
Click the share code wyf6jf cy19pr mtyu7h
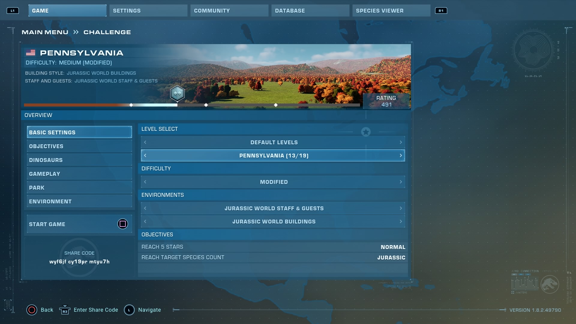click(79, 262)
